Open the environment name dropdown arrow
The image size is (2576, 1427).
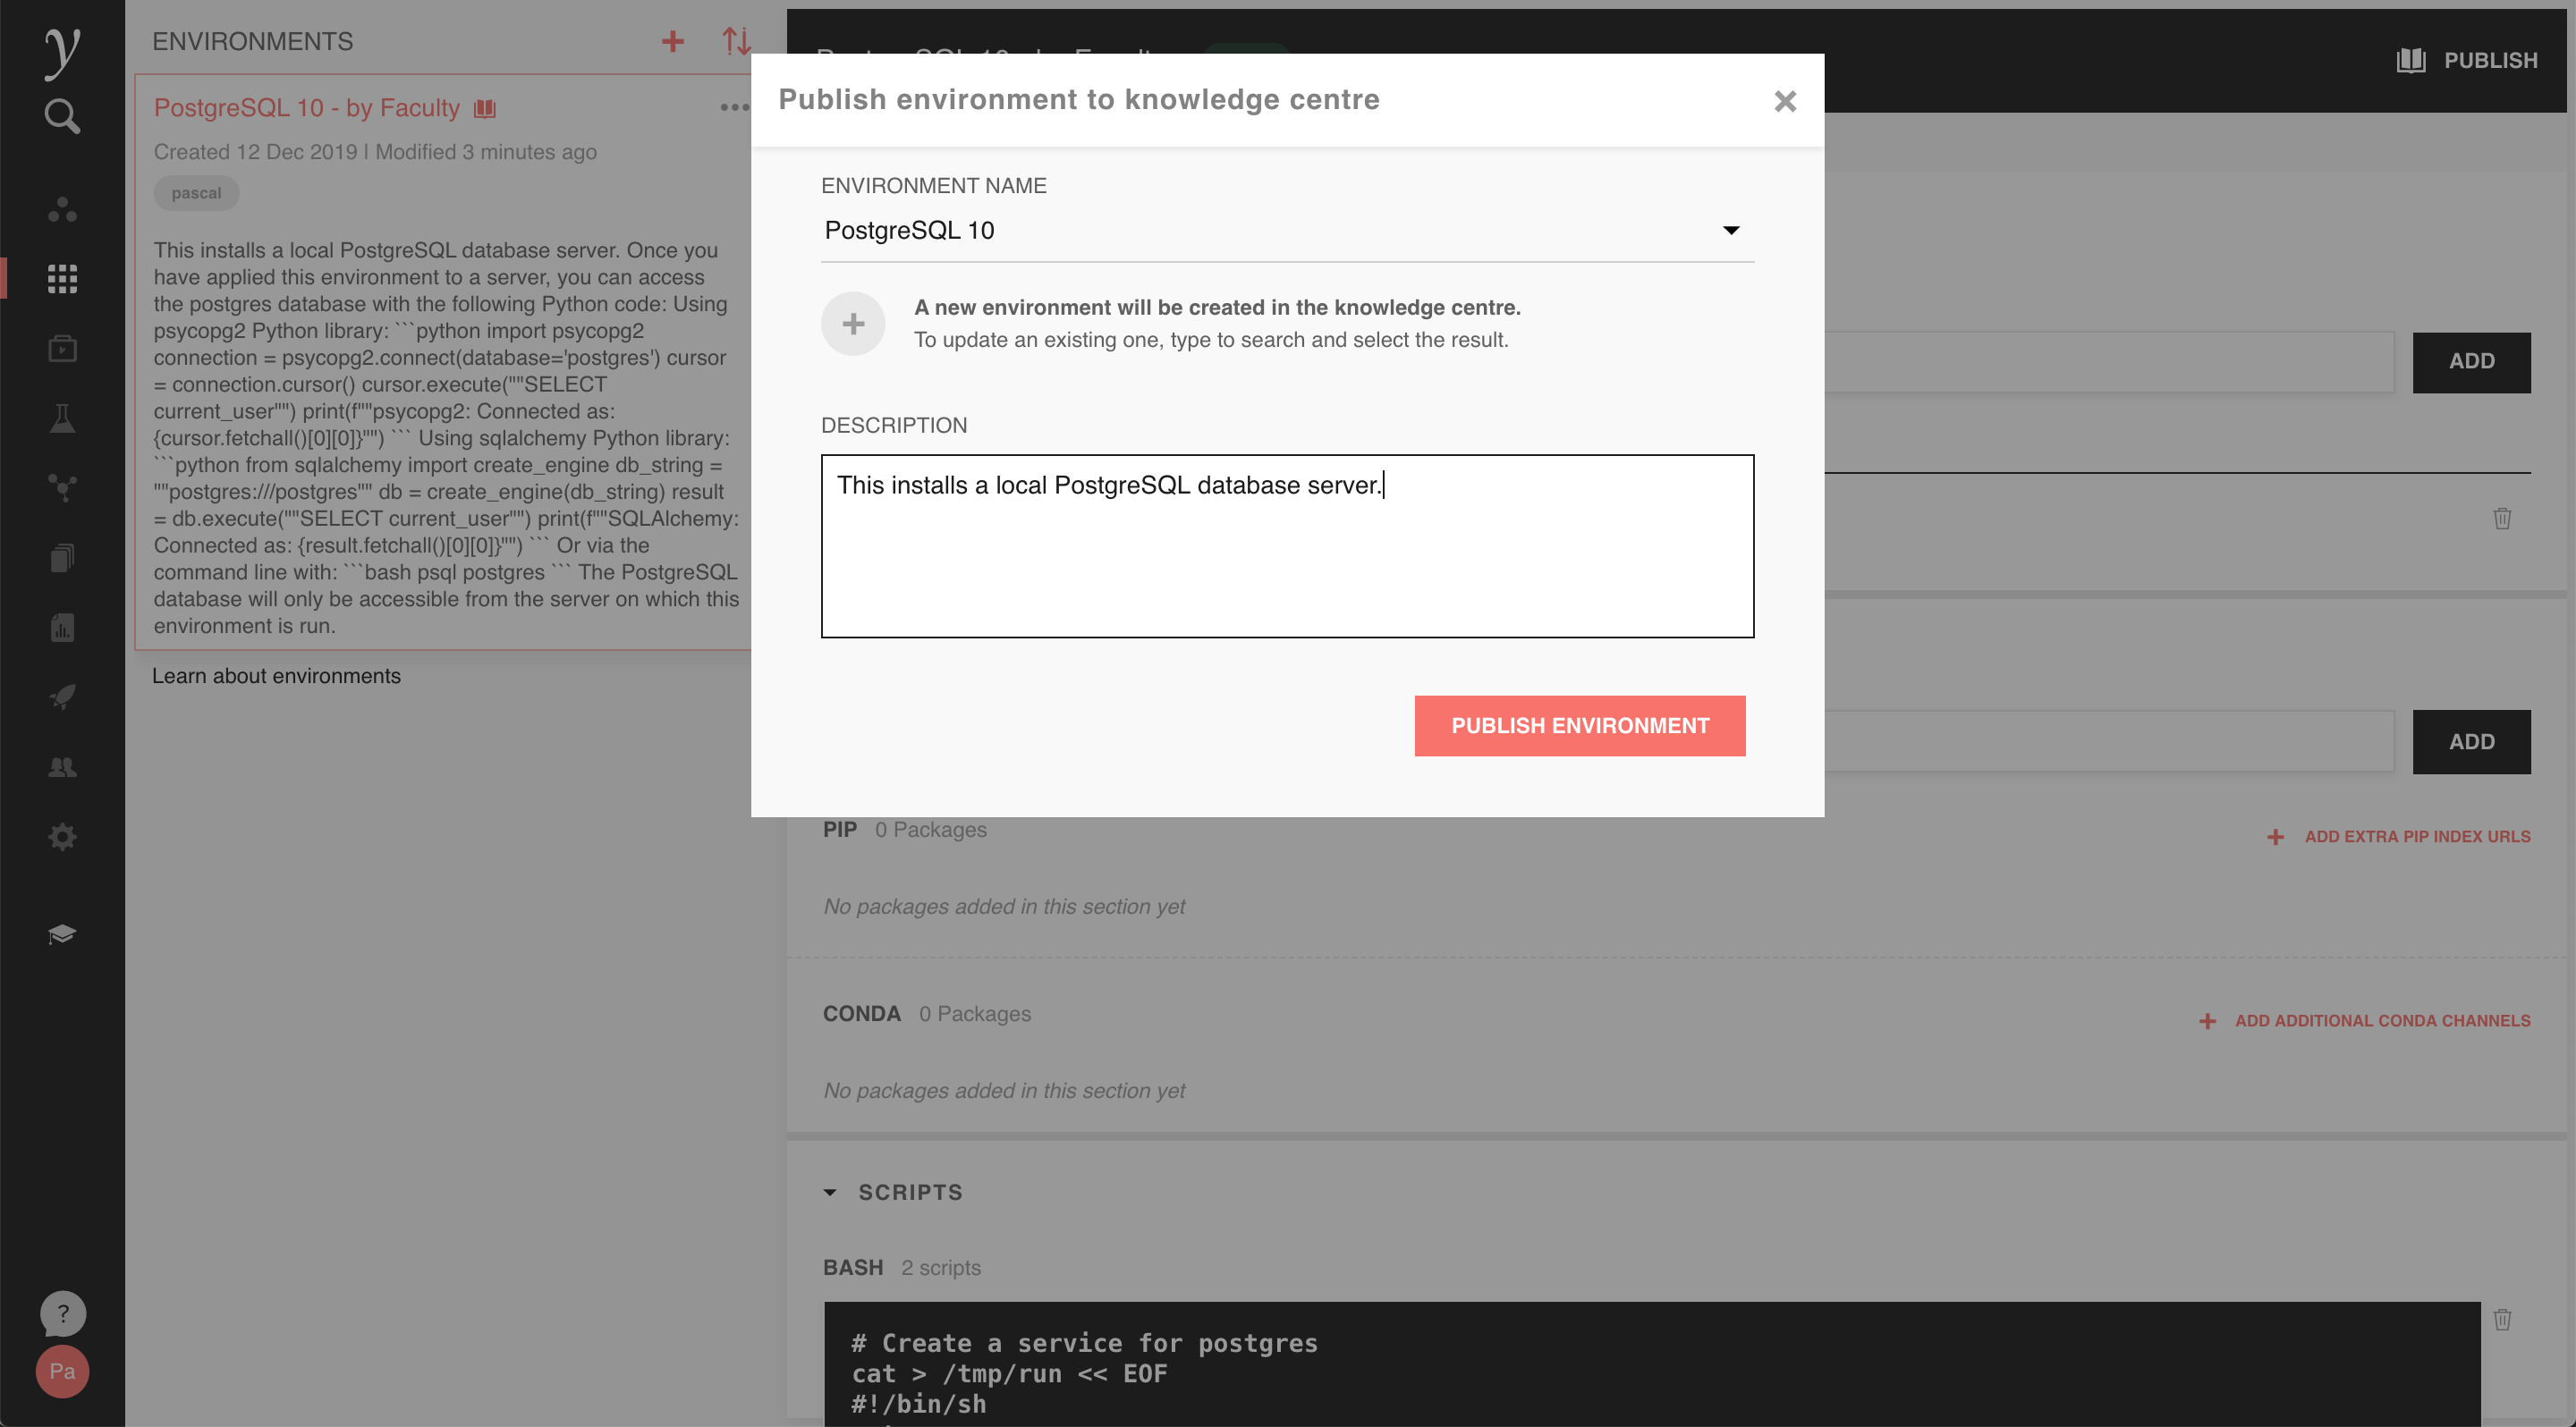(1731, 231)
